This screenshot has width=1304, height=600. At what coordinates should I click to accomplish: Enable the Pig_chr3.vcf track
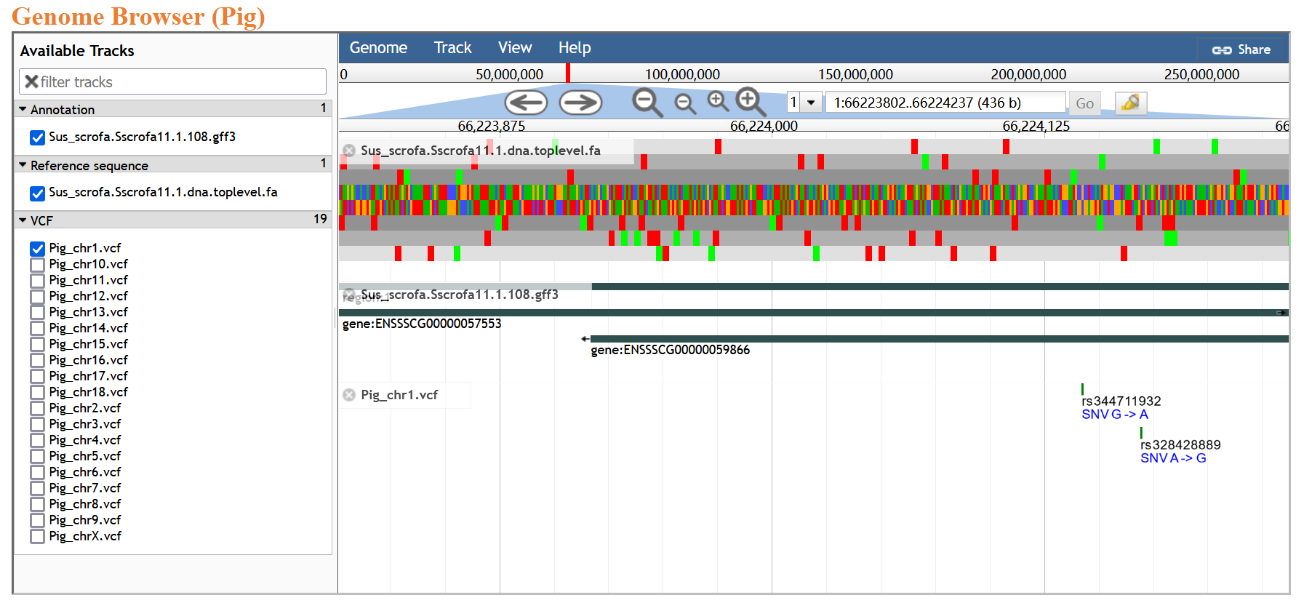[38, 425]
